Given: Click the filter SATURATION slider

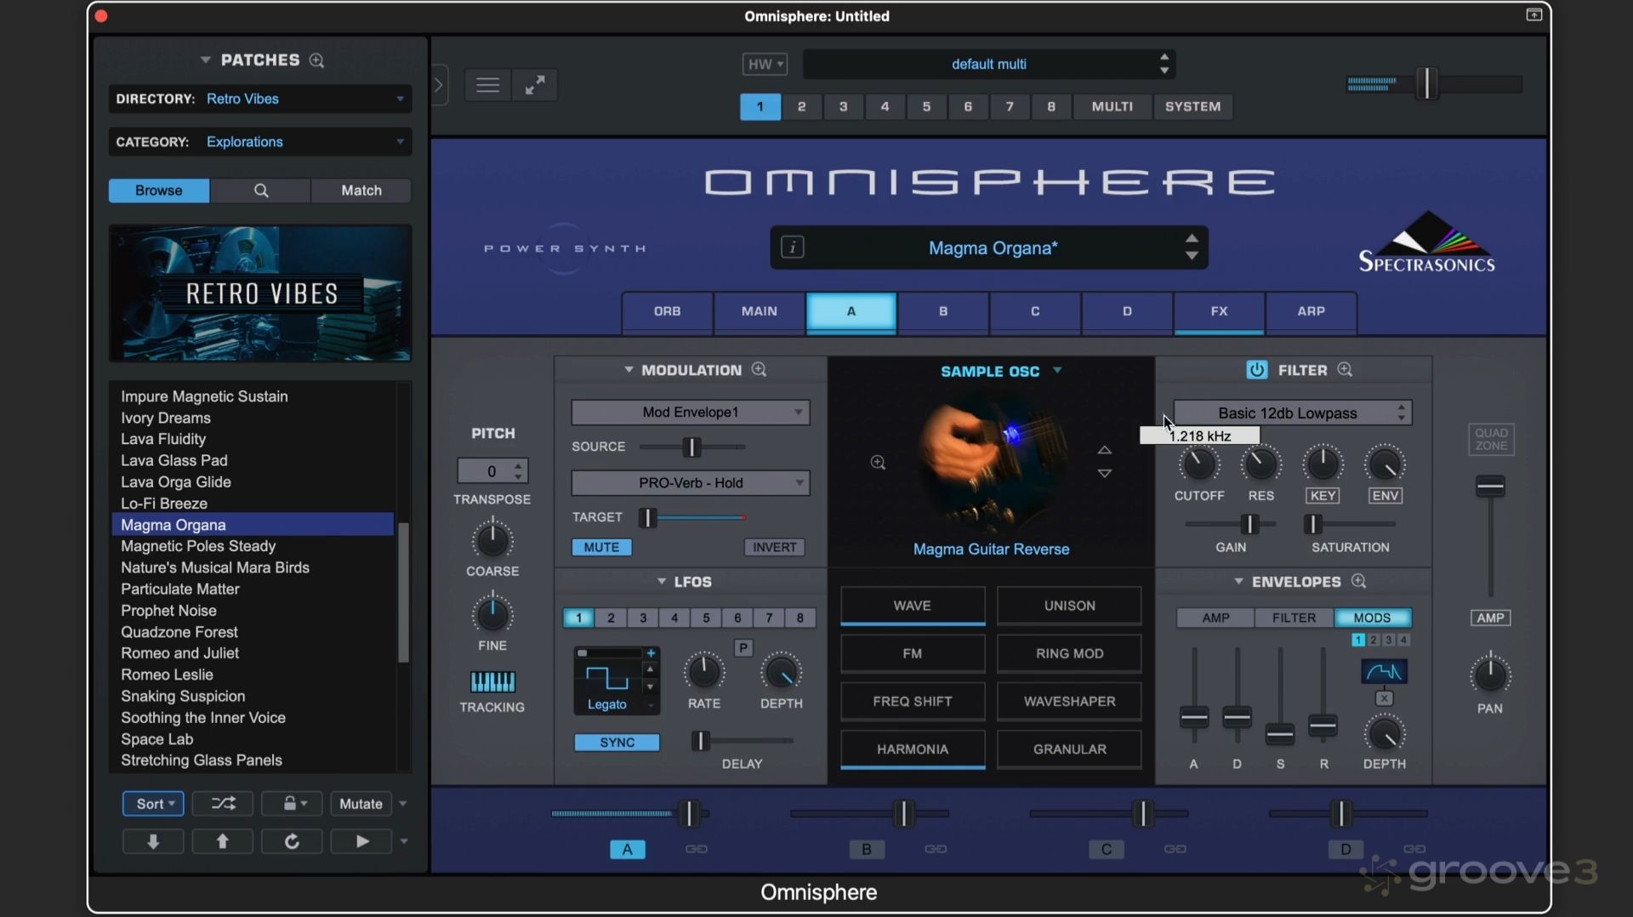Looking at the screenshot, I should click(x=1312, y=524).
